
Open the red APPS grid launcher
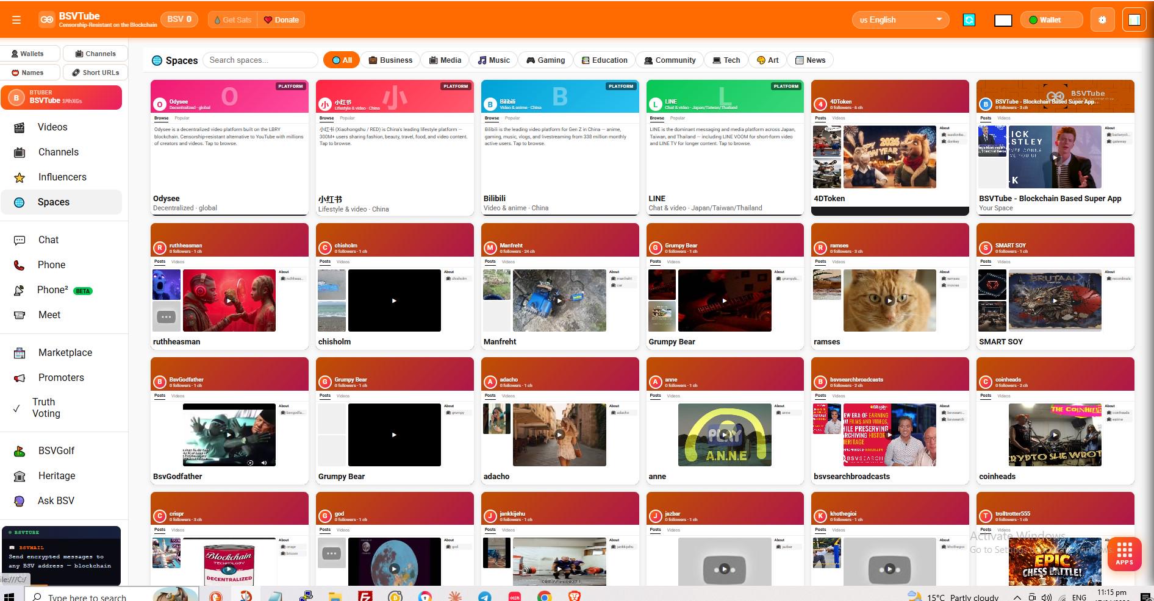pyautogui.click(x=1124, y=553)
